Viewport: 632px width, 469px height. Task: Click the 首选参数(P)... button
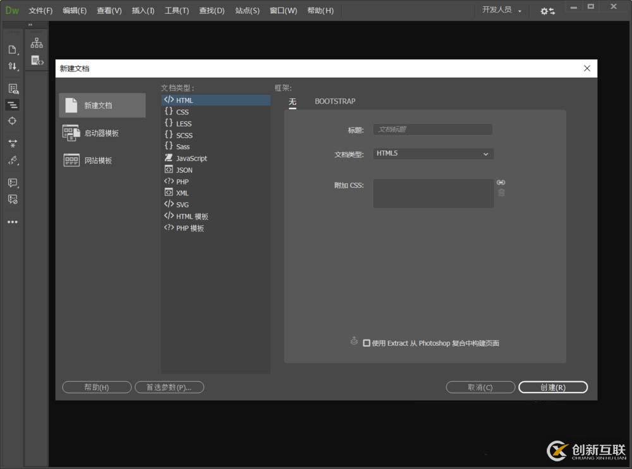(x=169, y=387)
